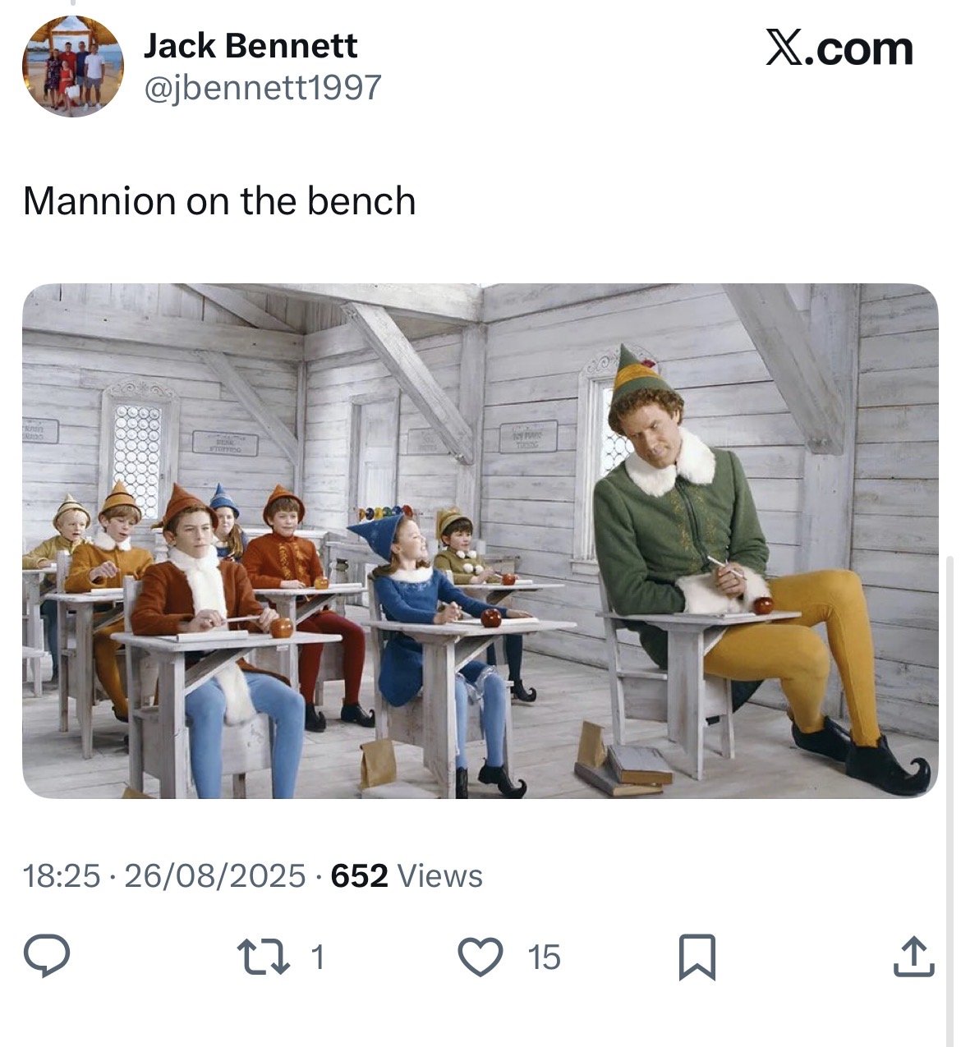Bookmark this post
This screenshot has width=961, height=1047.
coord(697,957)
